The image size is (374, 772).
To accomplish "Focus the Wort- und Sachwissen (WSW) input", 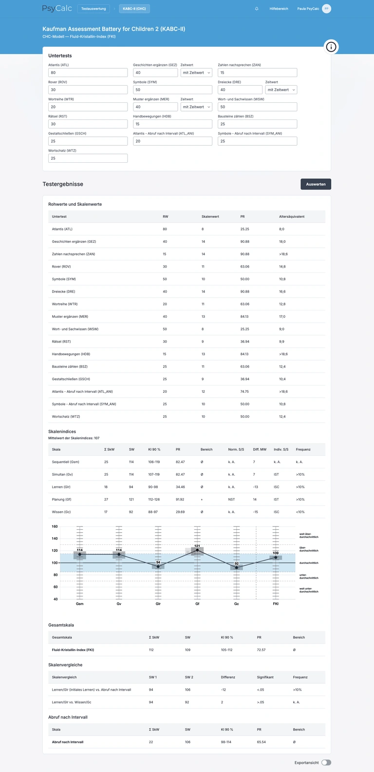I will point(257,107).
